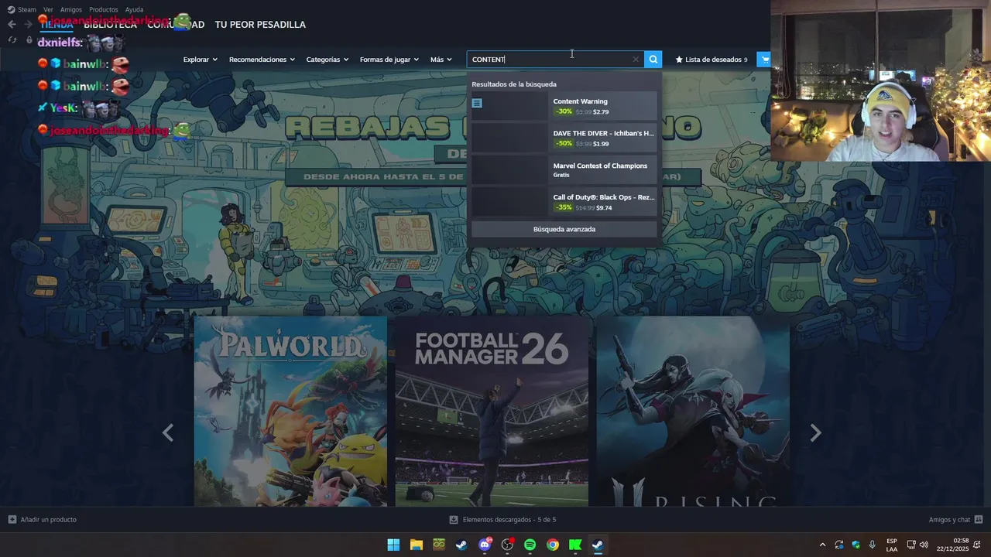Open Windows Security tray icon
Image resolution: width=991 pixels, height=557 pixels.
(x=856, y=545)
